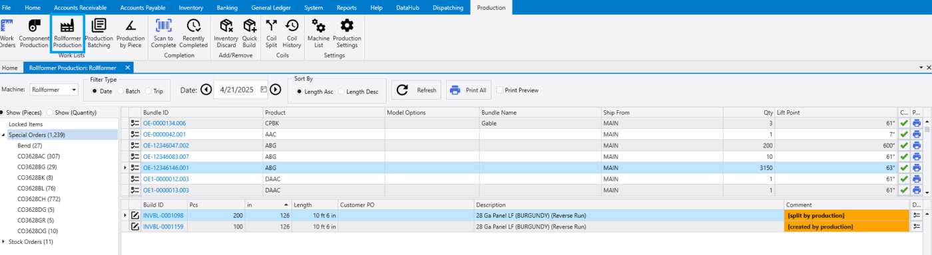
Task: Select Show (Quantity) option
Action: 72,112
